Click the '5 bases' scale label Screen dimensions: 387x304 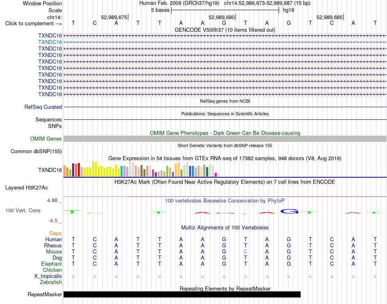[160, 10]
